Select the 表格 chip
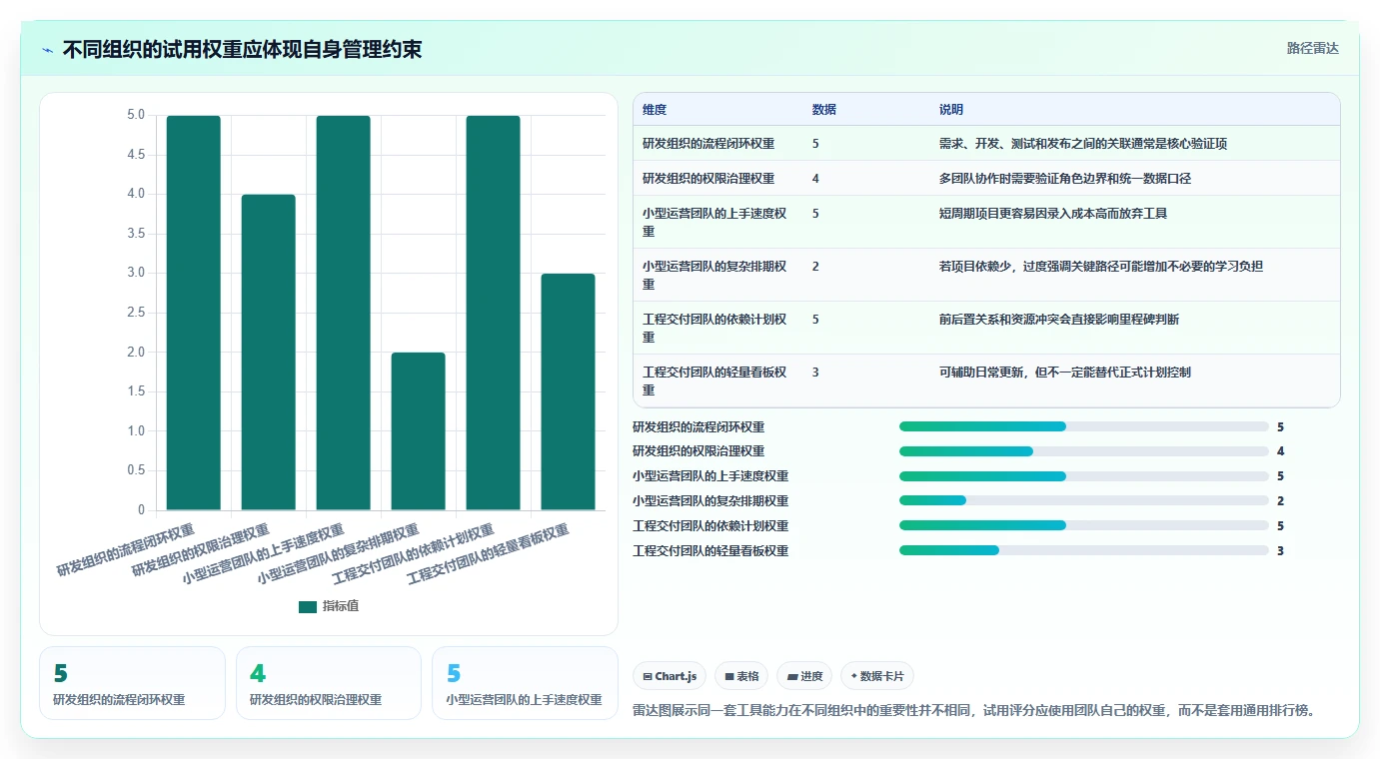 coord(741,676)
